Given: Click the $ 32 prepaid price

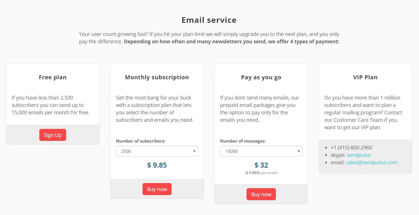Looking at the screenshot, I should (261, 165).
